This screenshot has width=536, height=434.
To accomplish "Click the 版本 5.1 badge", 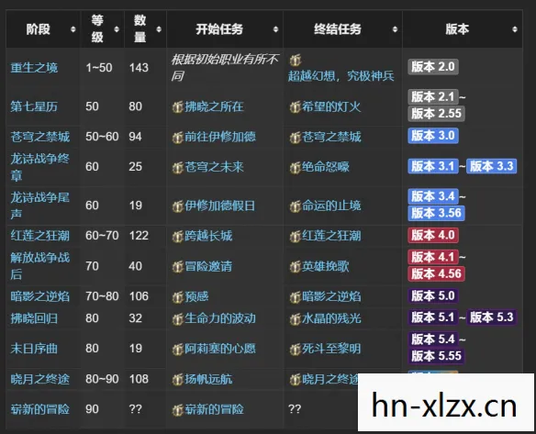I will coord(433,317).
